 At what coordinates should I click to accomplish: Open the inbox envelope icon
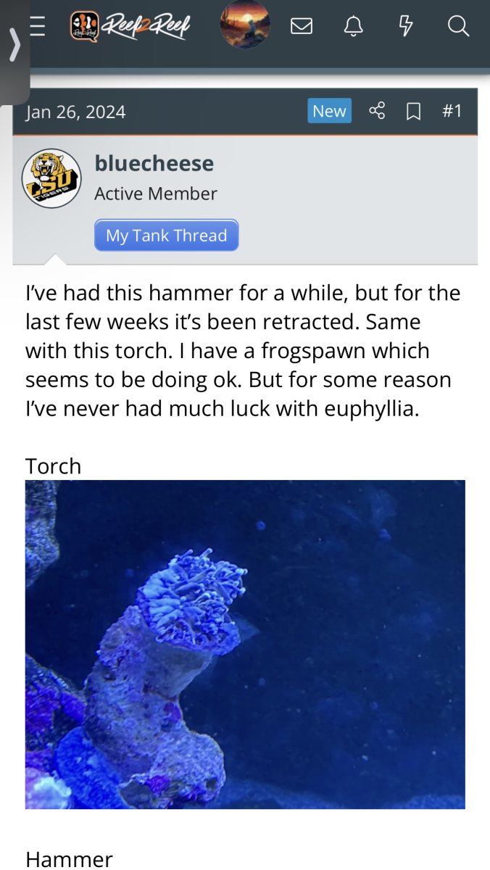(x=301, y=27)
